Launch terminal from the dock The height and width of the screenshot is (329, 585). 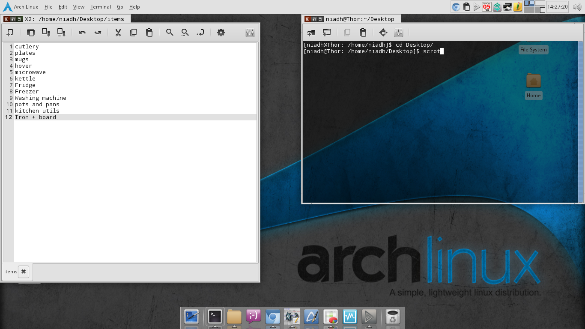pyautogui.click(x=215, y=317)
